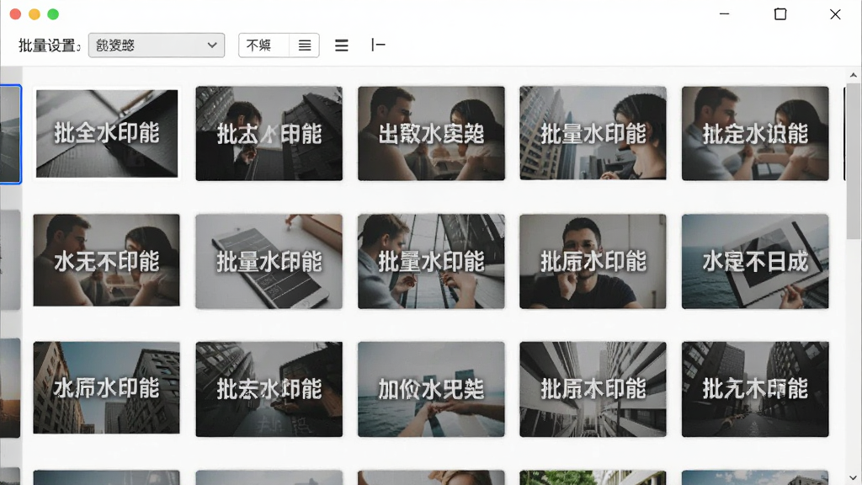Select the '批定水浪能' thumbnail
The width and height of the screenshot is (862, 485).
coord(755,134)
